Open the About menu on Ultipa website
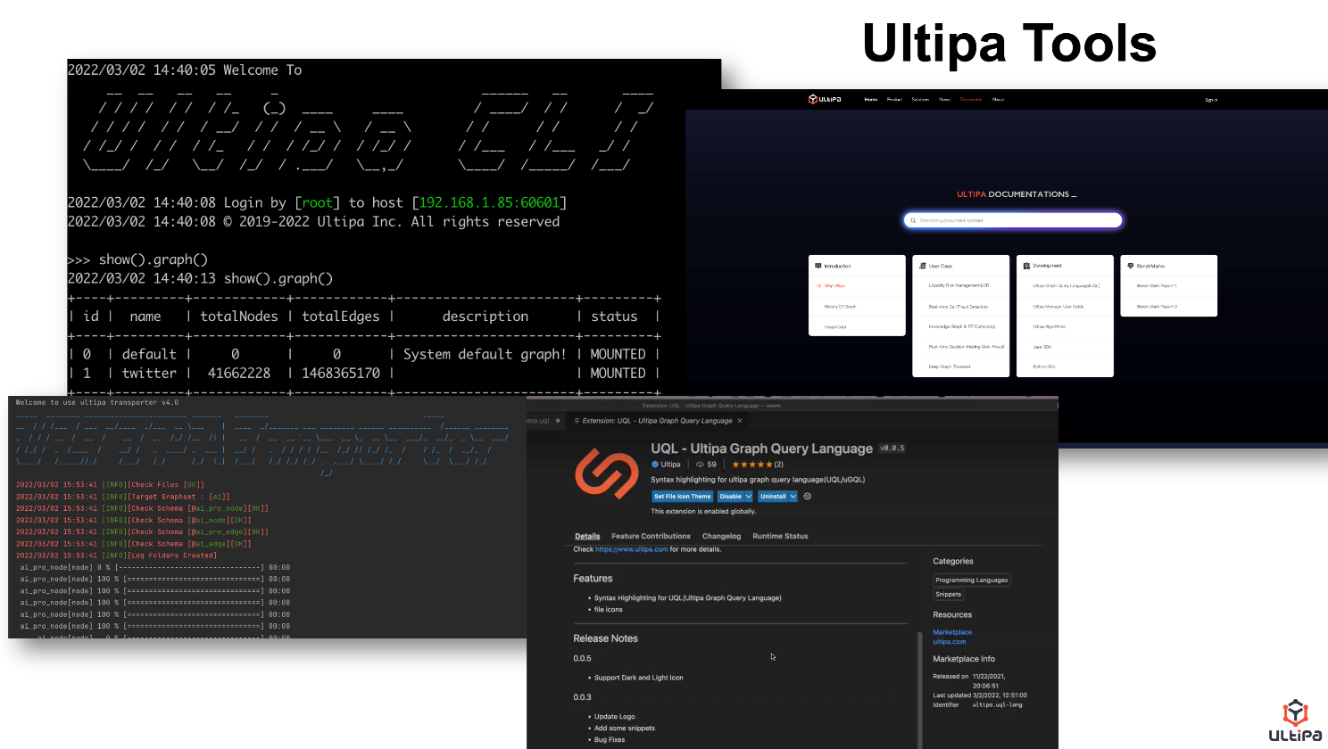The image size is (1328, 749). 998,100
